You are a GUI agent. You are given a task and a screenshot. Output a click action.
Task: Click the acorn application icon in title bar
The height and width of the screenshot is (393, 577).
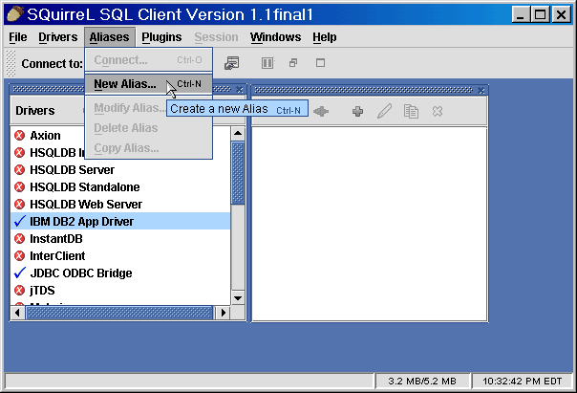(x=15, y=14)
